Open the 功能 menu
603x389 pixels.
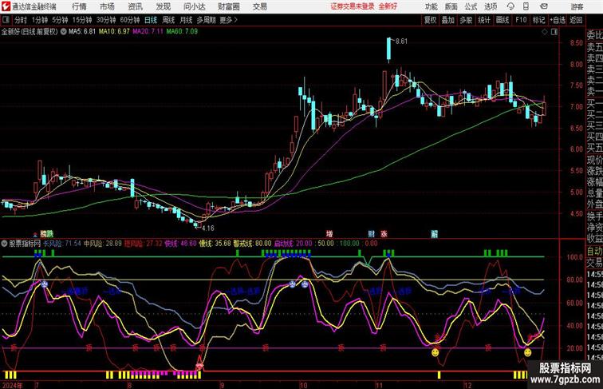click(x=432, y=6)
